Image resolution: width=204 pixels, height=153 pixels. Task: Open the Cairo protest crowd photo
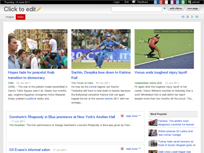coord(38,49)
